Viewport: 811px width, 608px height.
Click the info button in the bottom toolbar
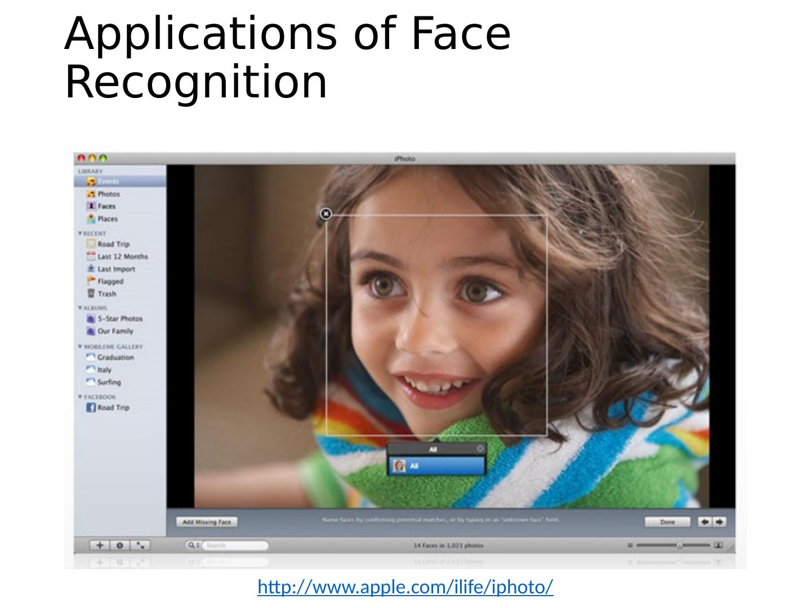click(x=120, y=545)
